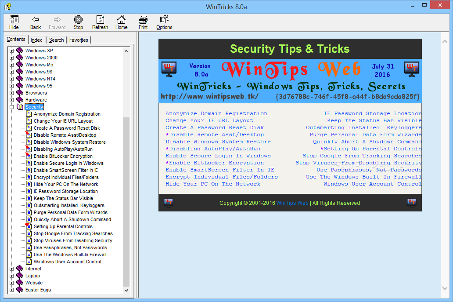Open the Windows User Account Control link
This screenshot has height=302, width=453.
372,184
